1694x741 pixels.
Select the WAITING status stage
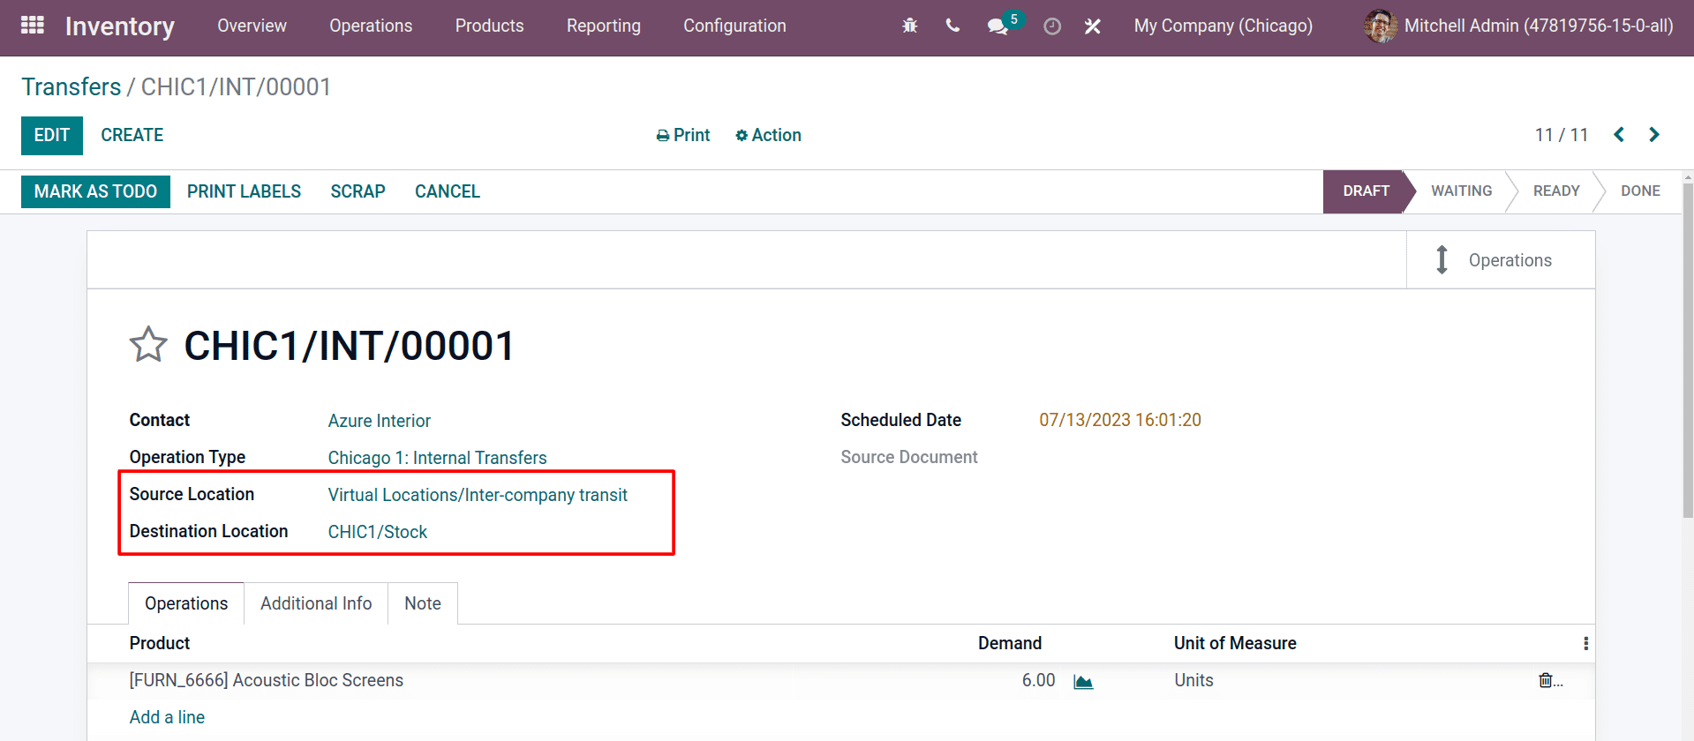[1461, 191]
